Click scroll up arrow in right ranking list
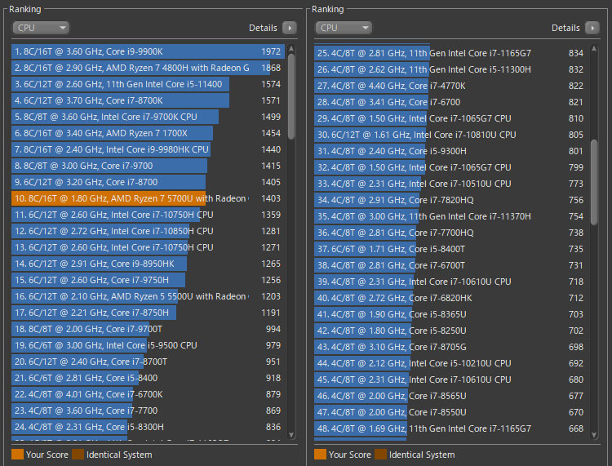 pyautogui.click(x=594, y=49)
